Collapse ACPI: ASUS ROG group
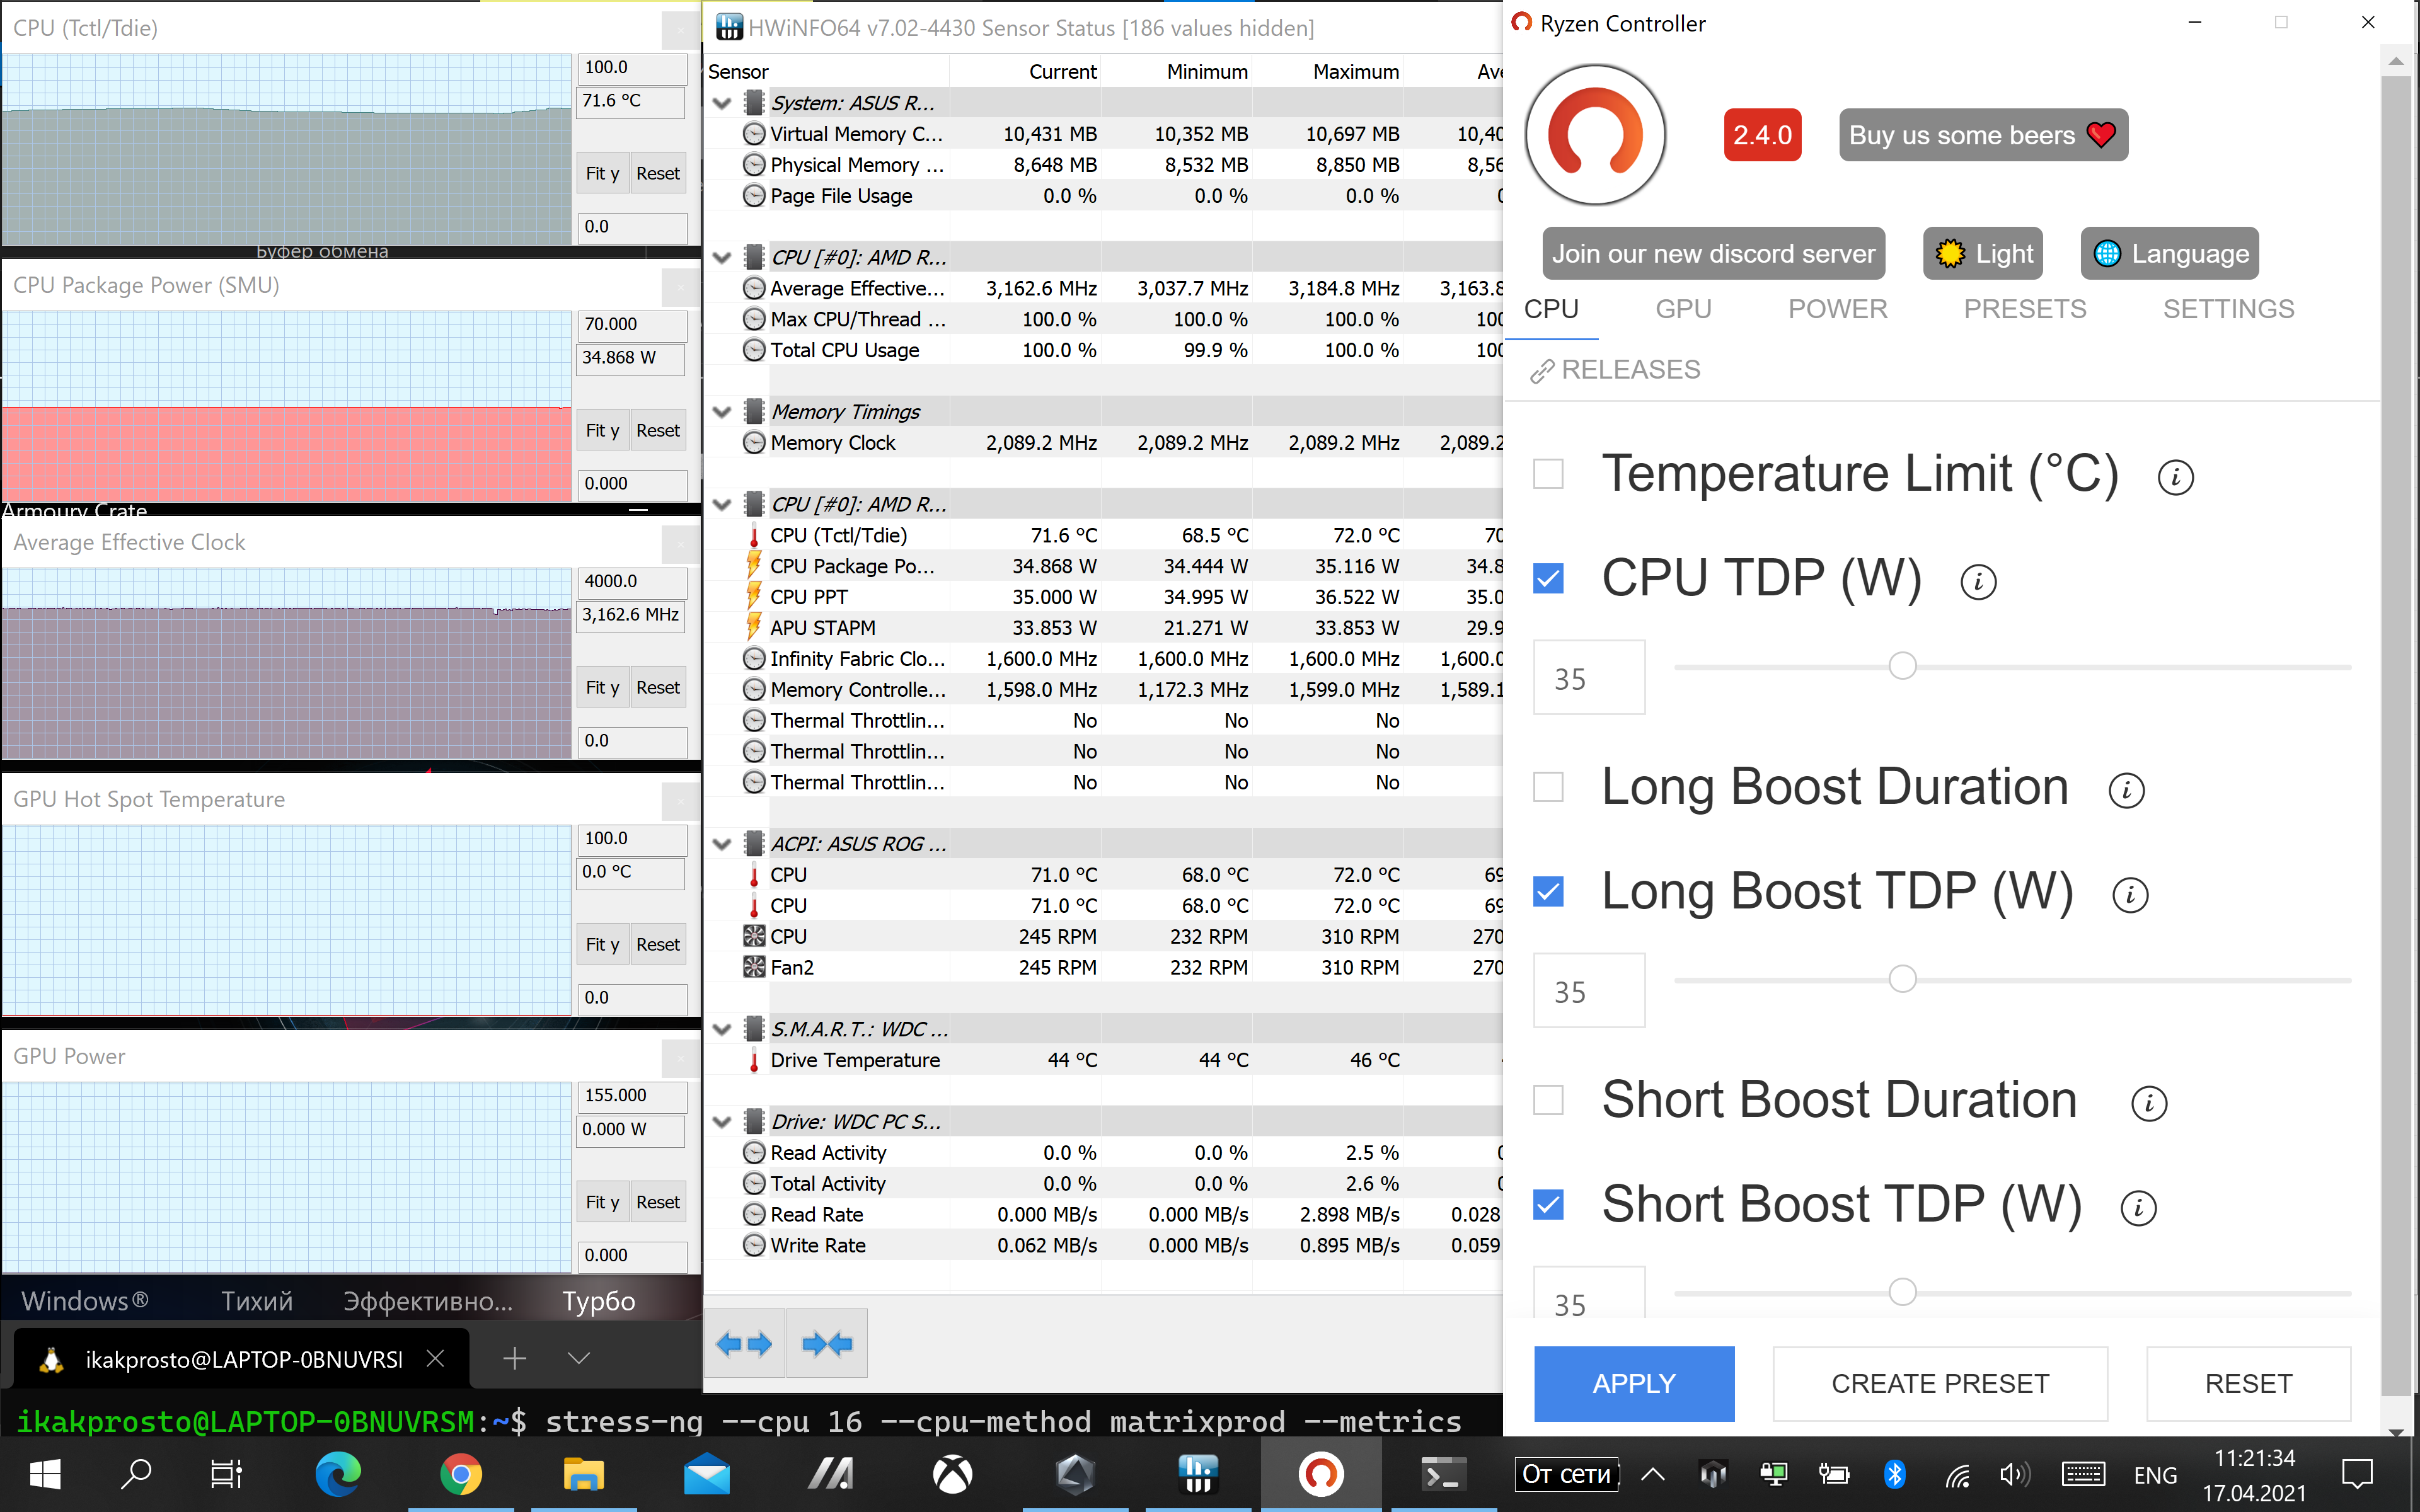Viewport: 2420px width, 1512px height. 722,844
